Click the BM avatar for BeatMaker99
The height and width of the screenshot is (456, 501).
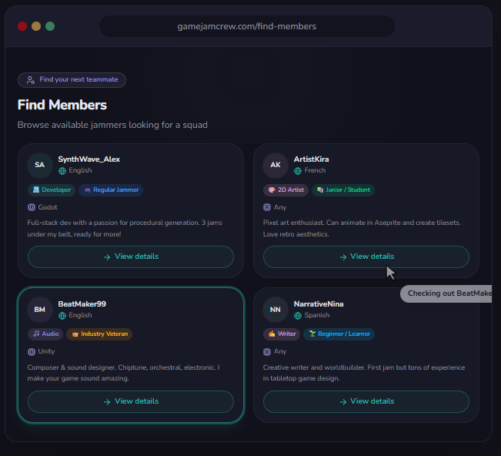coord(40,310)
